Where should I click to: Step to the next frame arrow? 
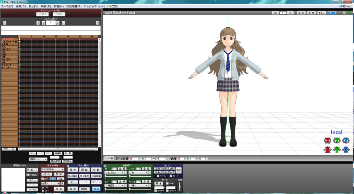pos(58,23)
